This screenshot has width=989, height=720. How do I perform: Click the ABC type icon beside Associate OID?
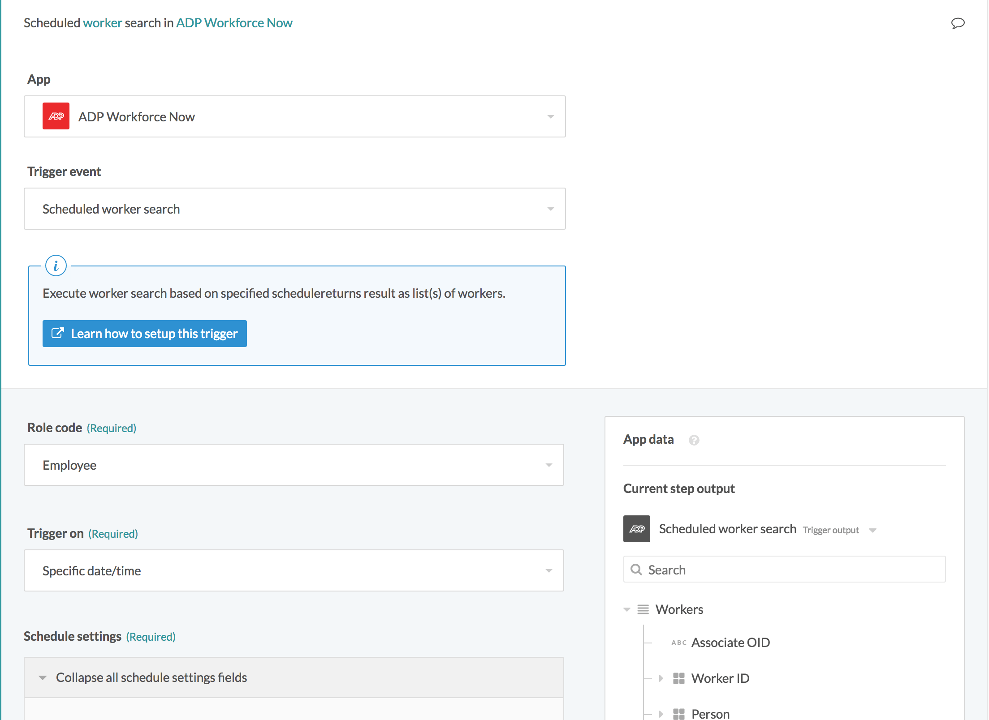coord(678,642)
